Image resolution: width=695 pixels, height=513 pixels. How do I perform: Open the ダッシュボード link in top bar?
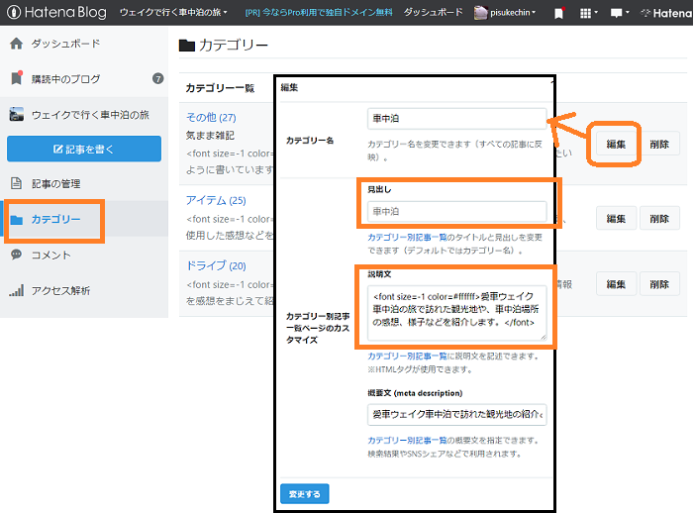(433, 13)
